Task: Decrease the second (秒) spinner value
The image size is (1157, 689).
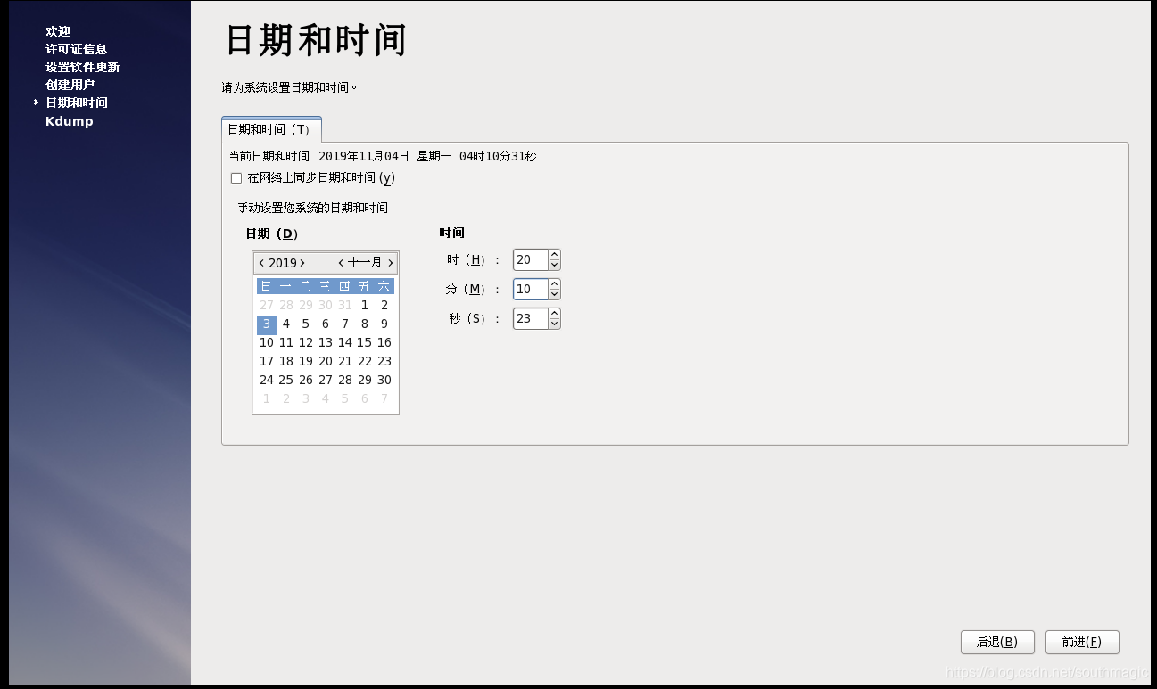Action: 555,324
